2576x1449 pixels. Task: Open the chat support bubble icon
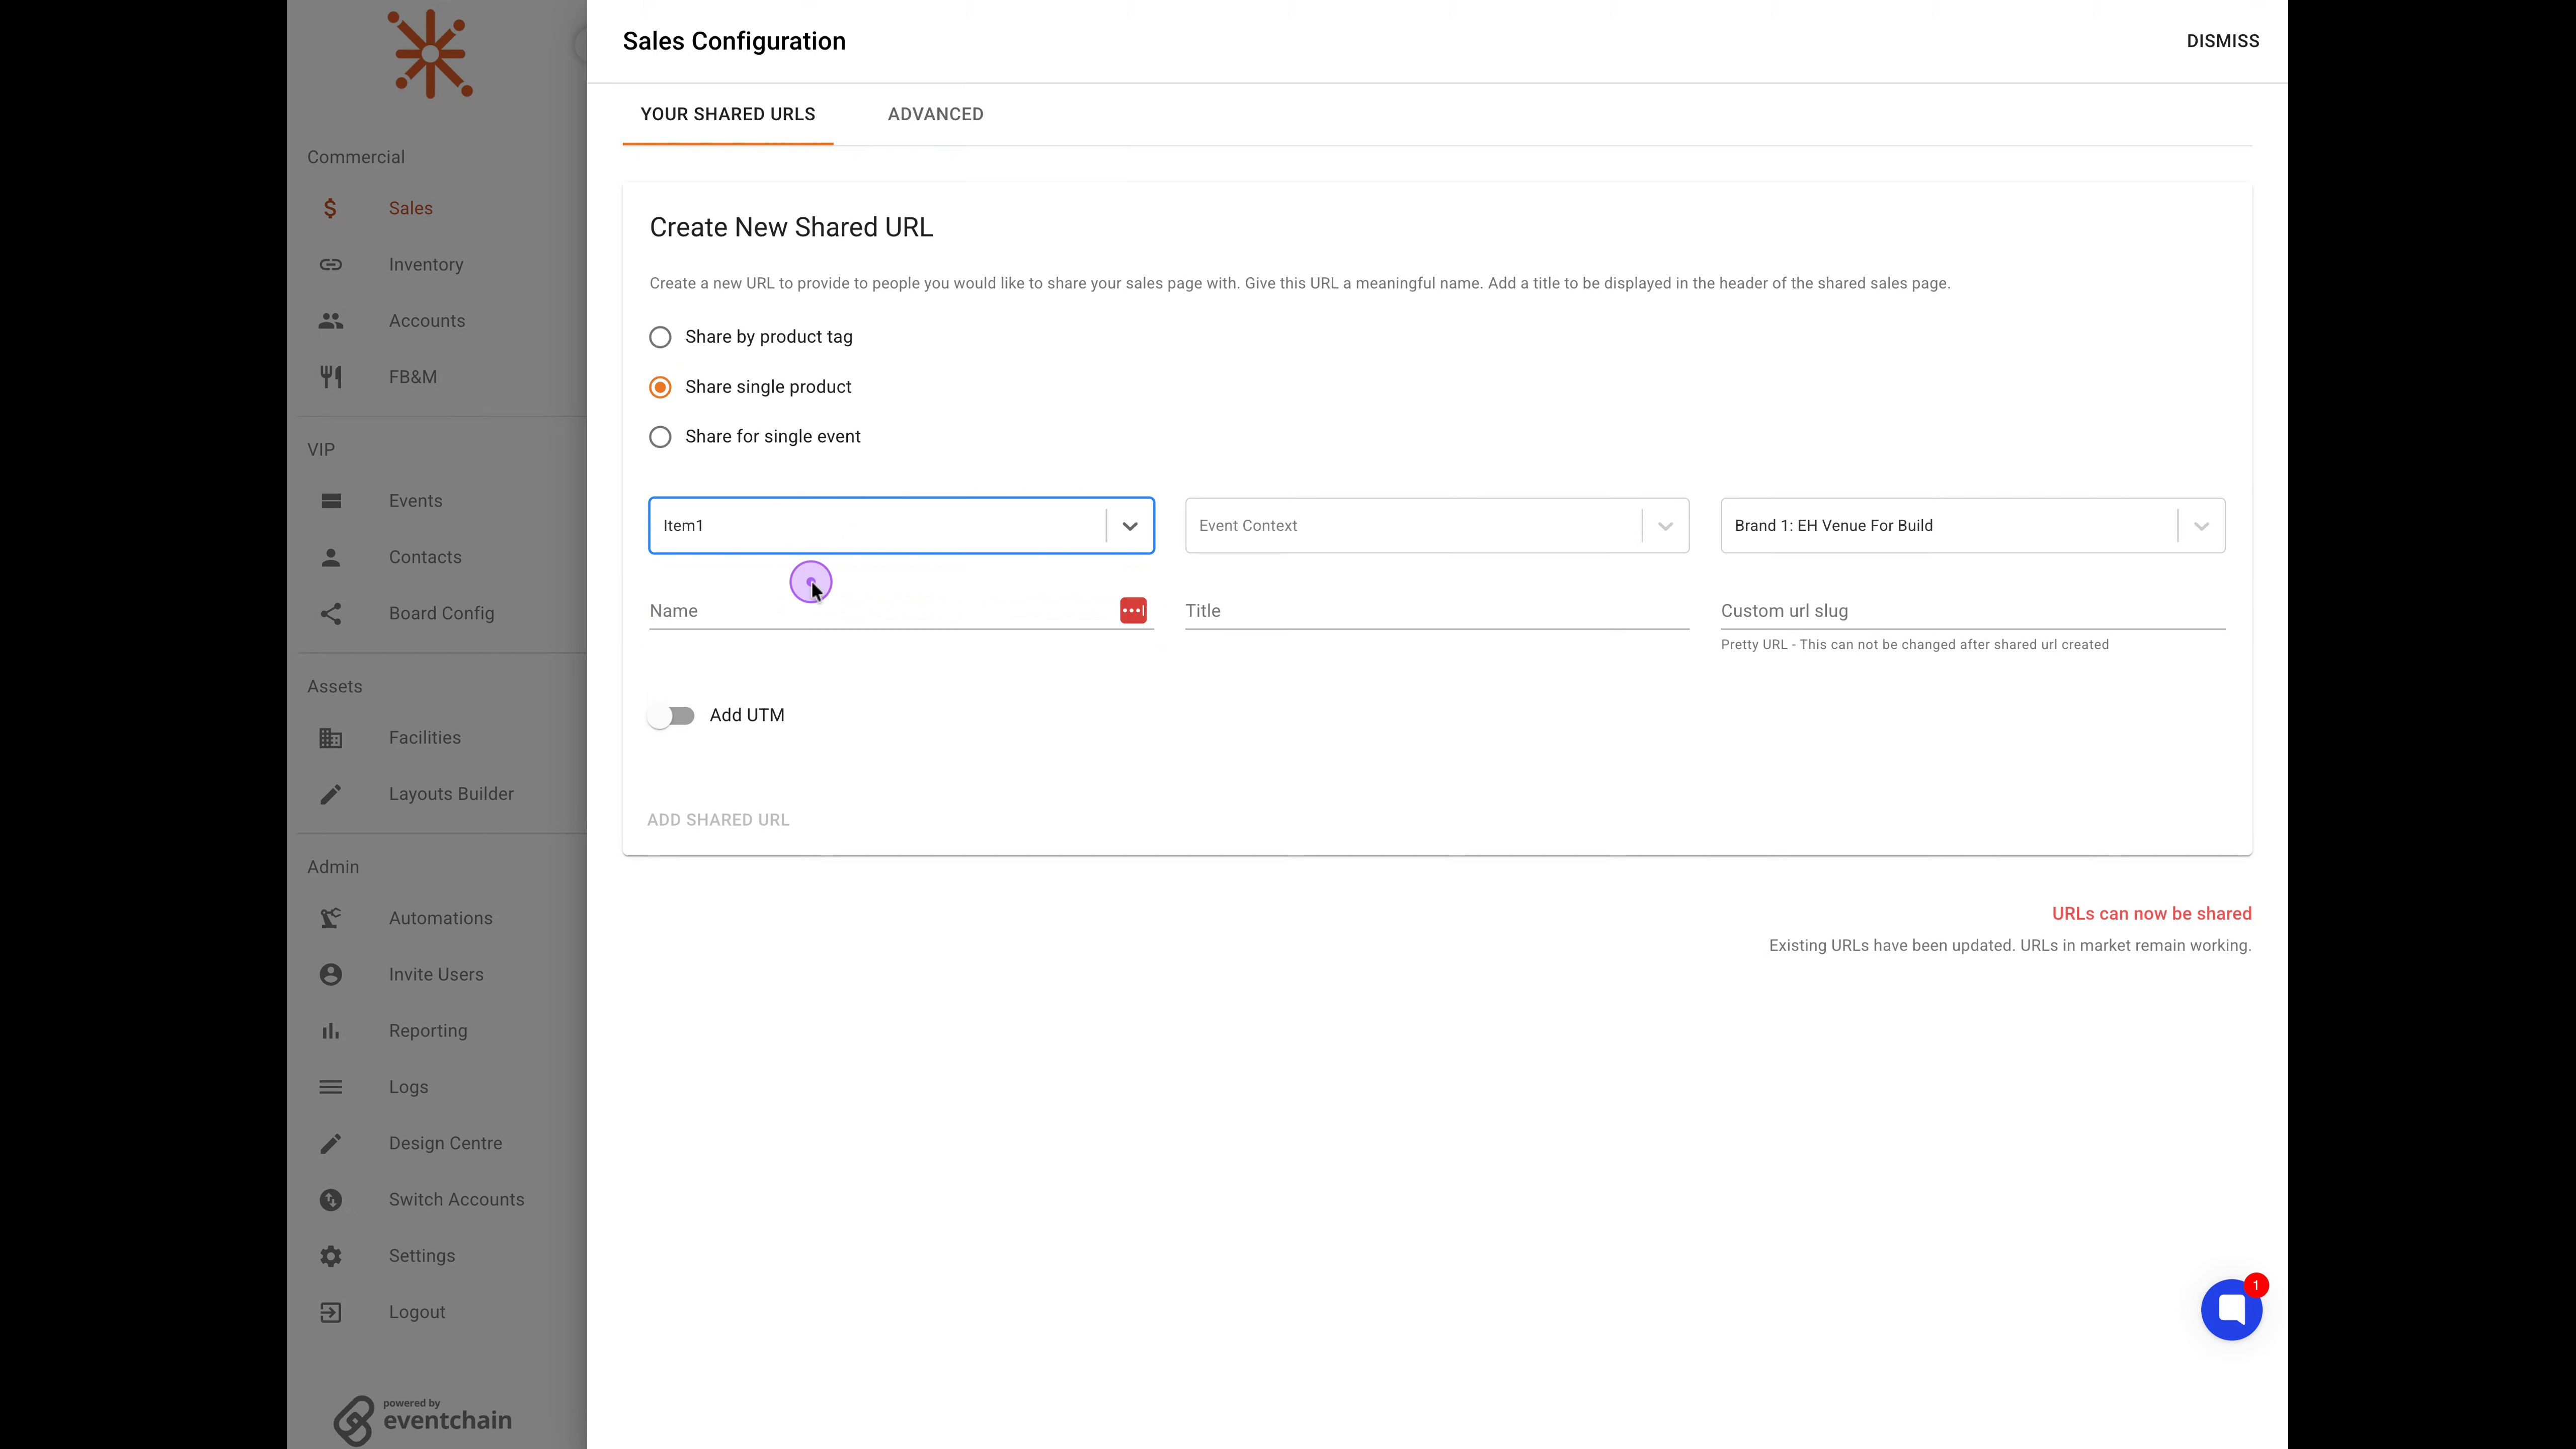click(x=2230, y=1309)
